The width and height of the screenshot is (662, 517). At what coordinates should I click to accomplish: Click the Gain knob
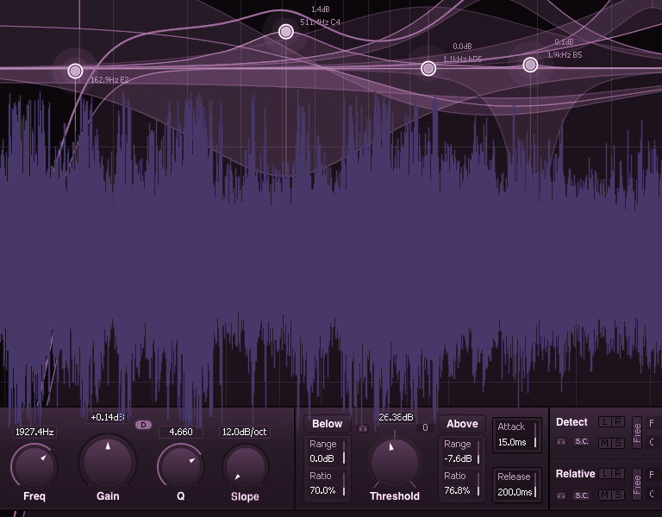[x=108, y=462]
